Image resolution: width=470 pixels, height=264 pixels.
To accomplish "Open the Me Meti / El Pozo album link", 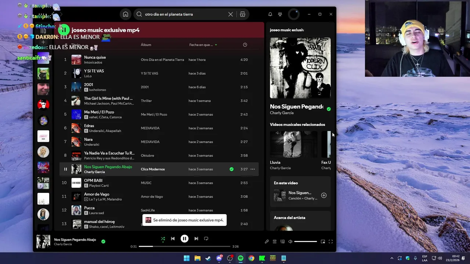I will tap(154, 114).
